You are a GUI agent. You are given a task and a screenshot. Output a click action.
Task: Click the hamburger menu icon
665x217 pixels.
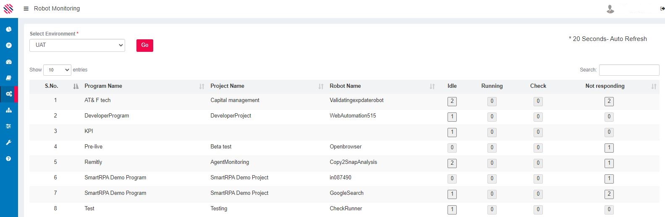coord(26,8)
